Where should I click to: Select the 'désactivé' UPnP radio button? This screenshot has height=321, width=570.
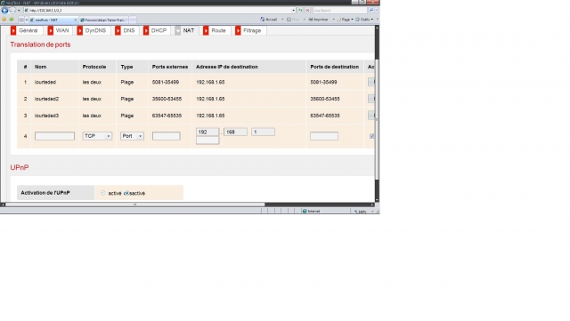[126, 193]
